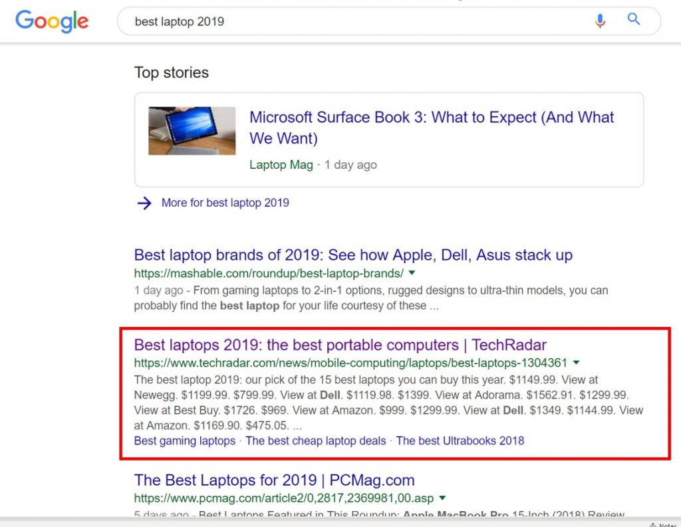Open The Best Laptops for 2019 PCMag result
This screenshot has height=527, width=681.
click(274, 480)
